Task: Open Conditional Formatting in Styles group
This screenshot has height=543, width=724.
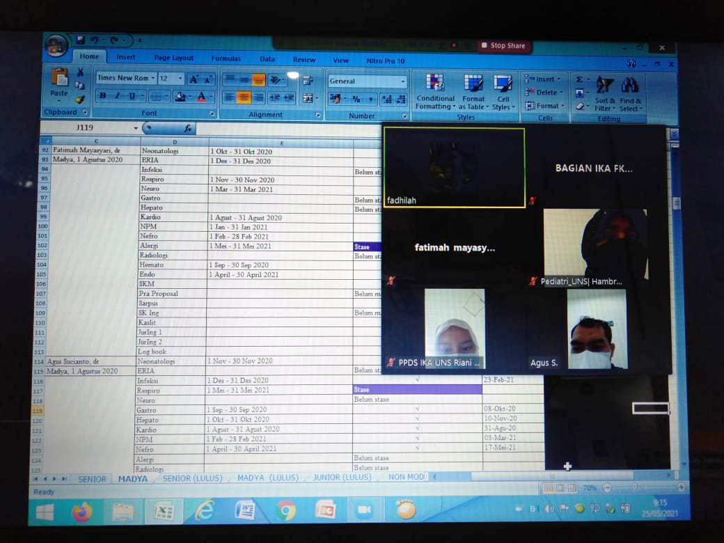Action: click(x=435, y=90)
